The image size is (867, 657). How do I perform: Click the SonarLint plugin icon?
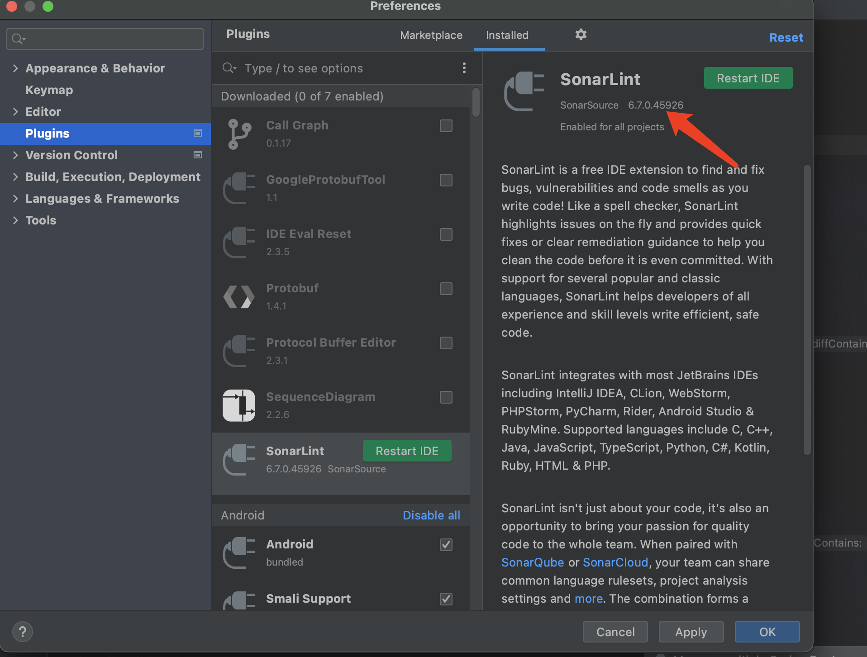(239, 459)
